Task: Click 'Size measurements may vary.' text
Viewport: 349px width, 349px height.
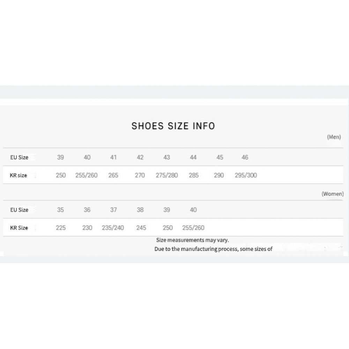Action: click(192, 240)
